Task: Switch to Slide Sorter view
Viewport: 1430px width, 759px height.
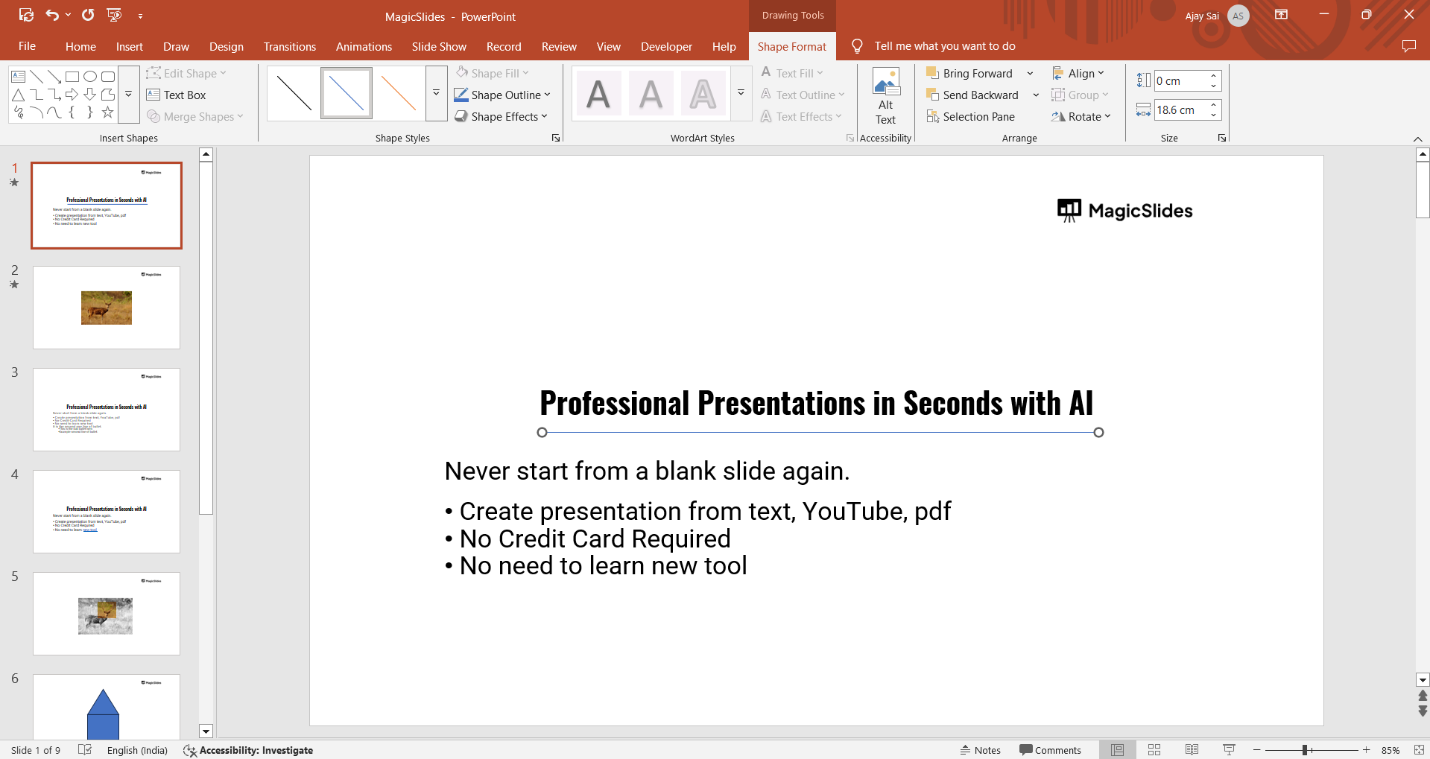Action: coord(1154,750)
